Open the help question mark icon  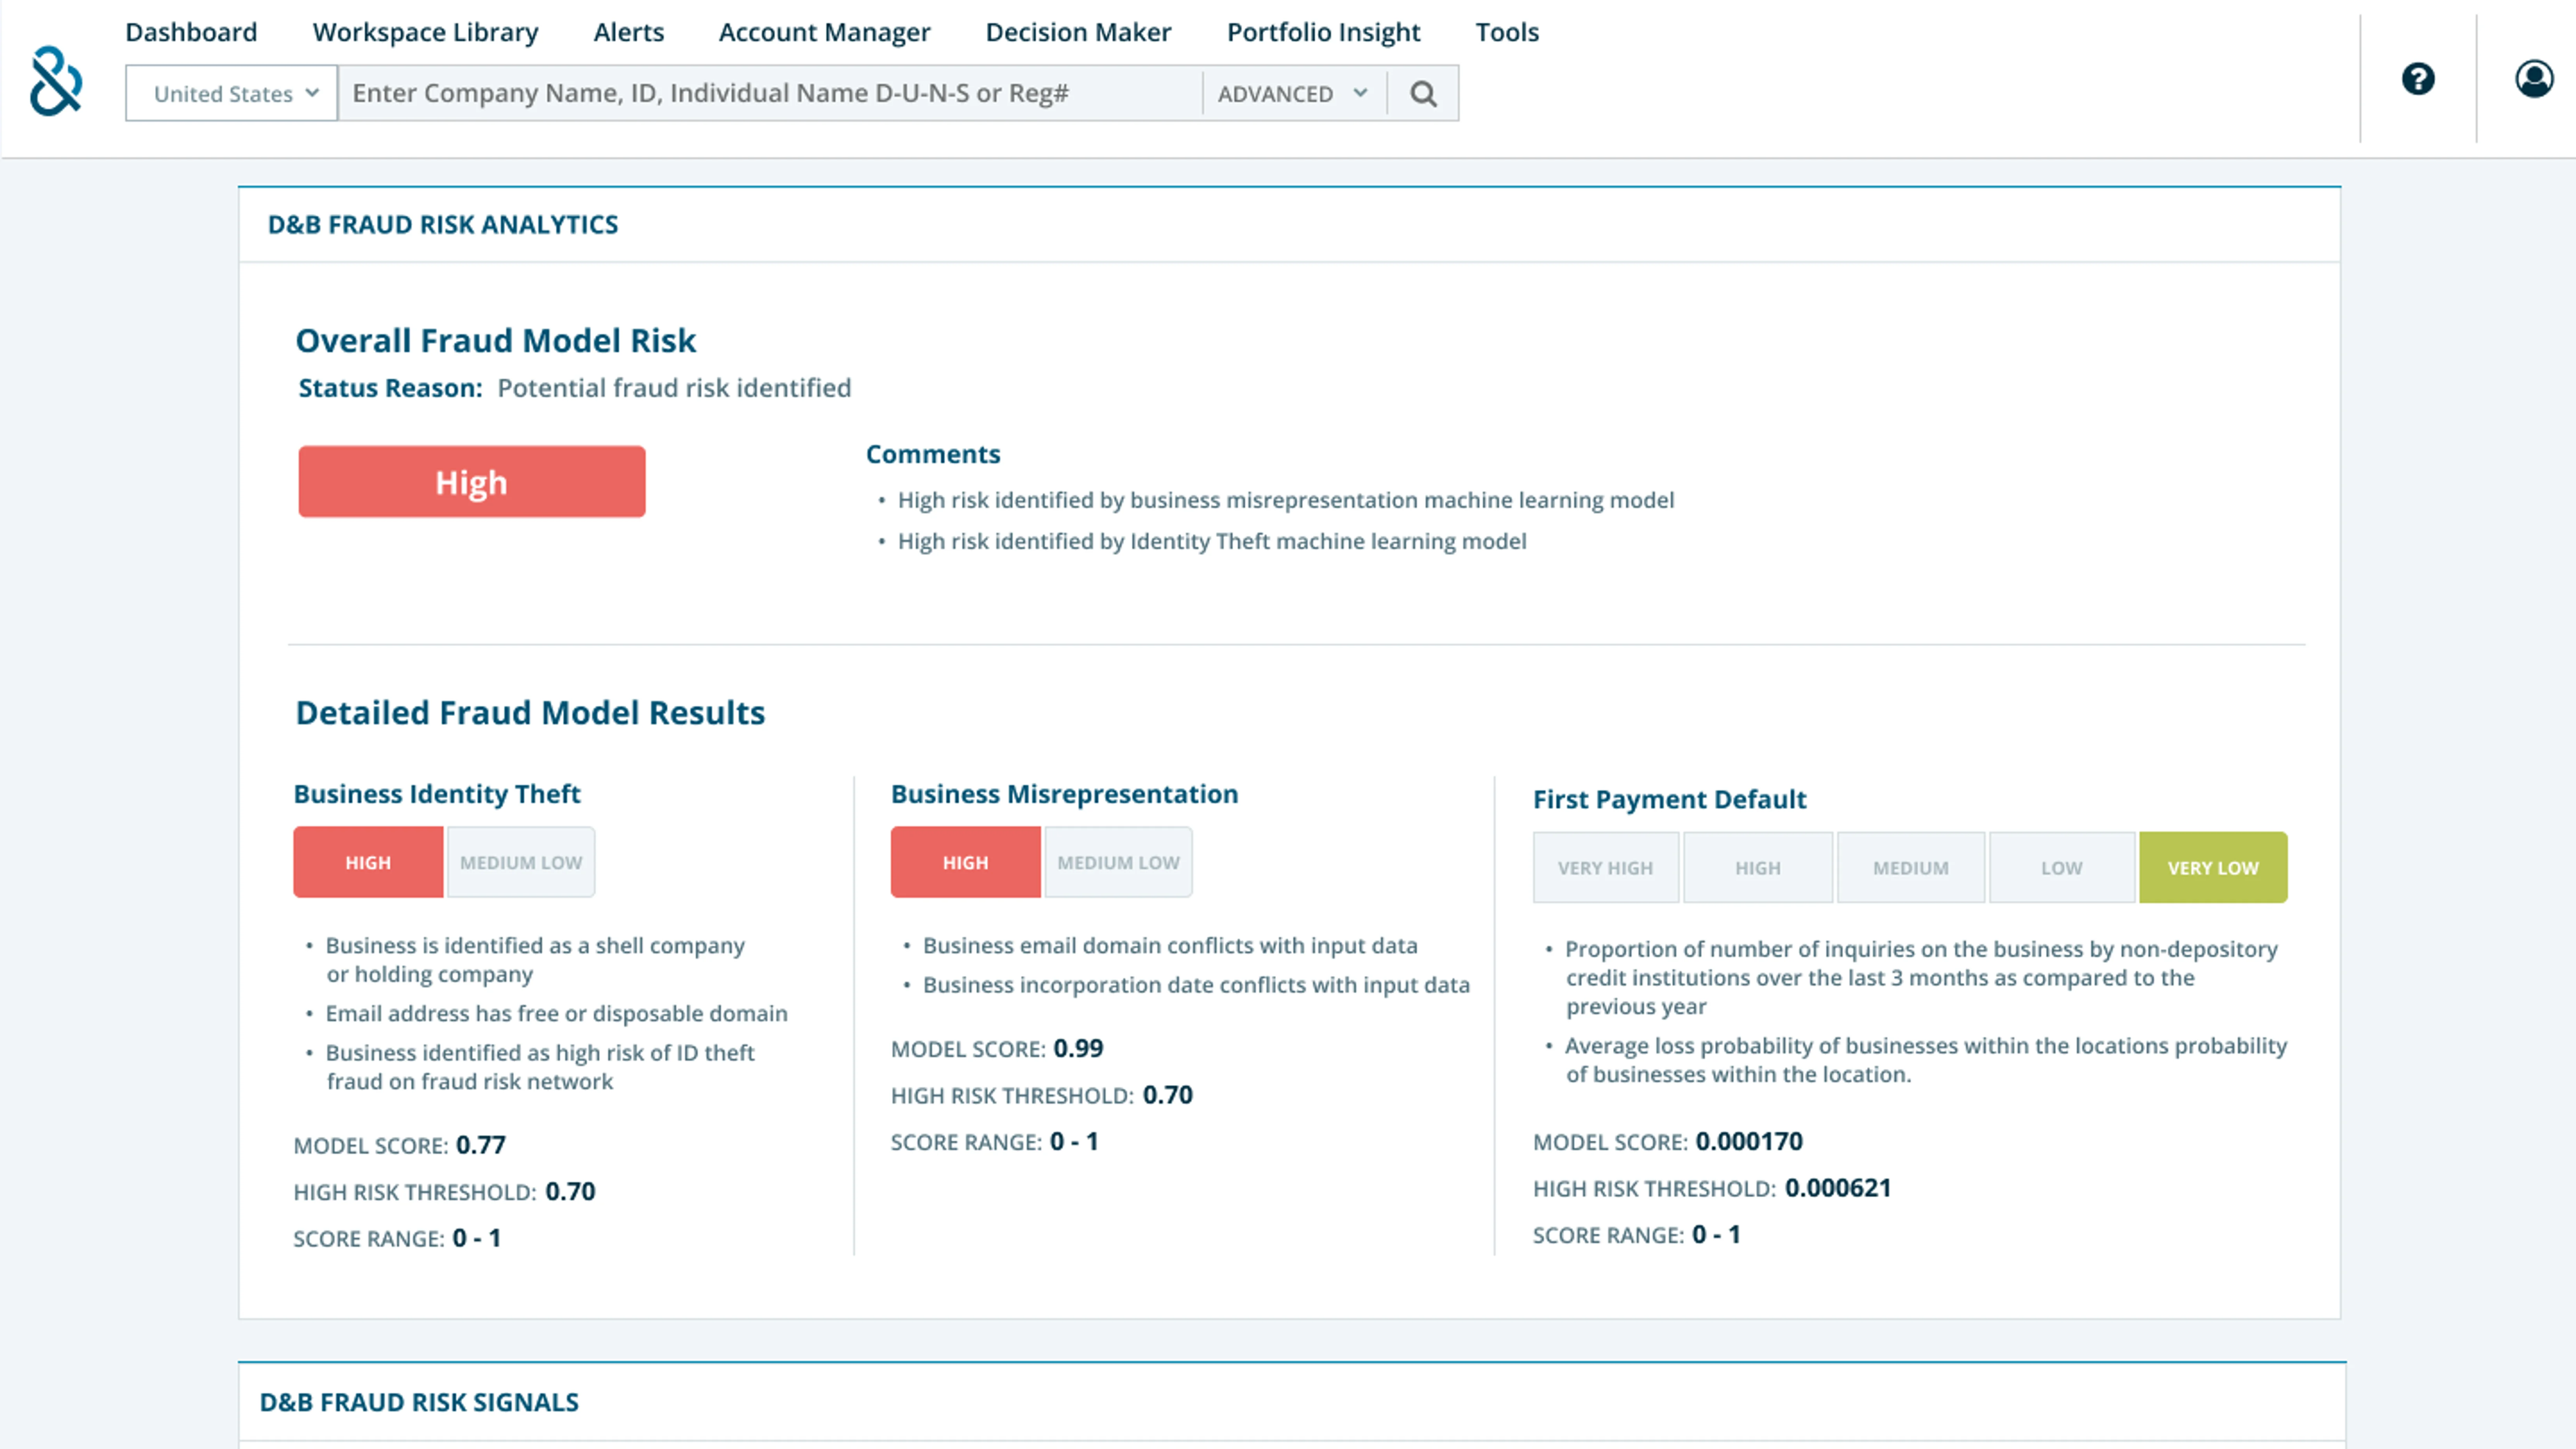pos(2418,78)
